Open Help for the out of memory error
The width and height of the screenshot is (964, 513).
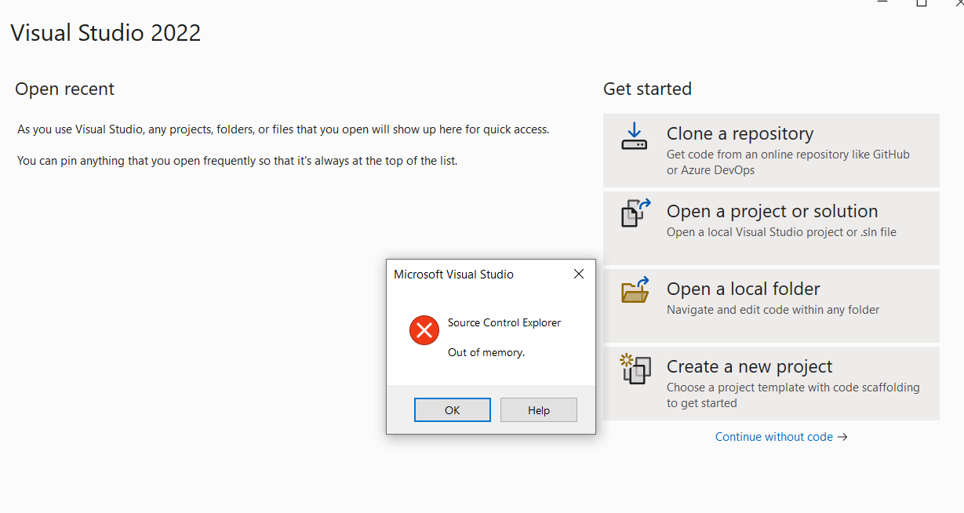coord(539,410)
